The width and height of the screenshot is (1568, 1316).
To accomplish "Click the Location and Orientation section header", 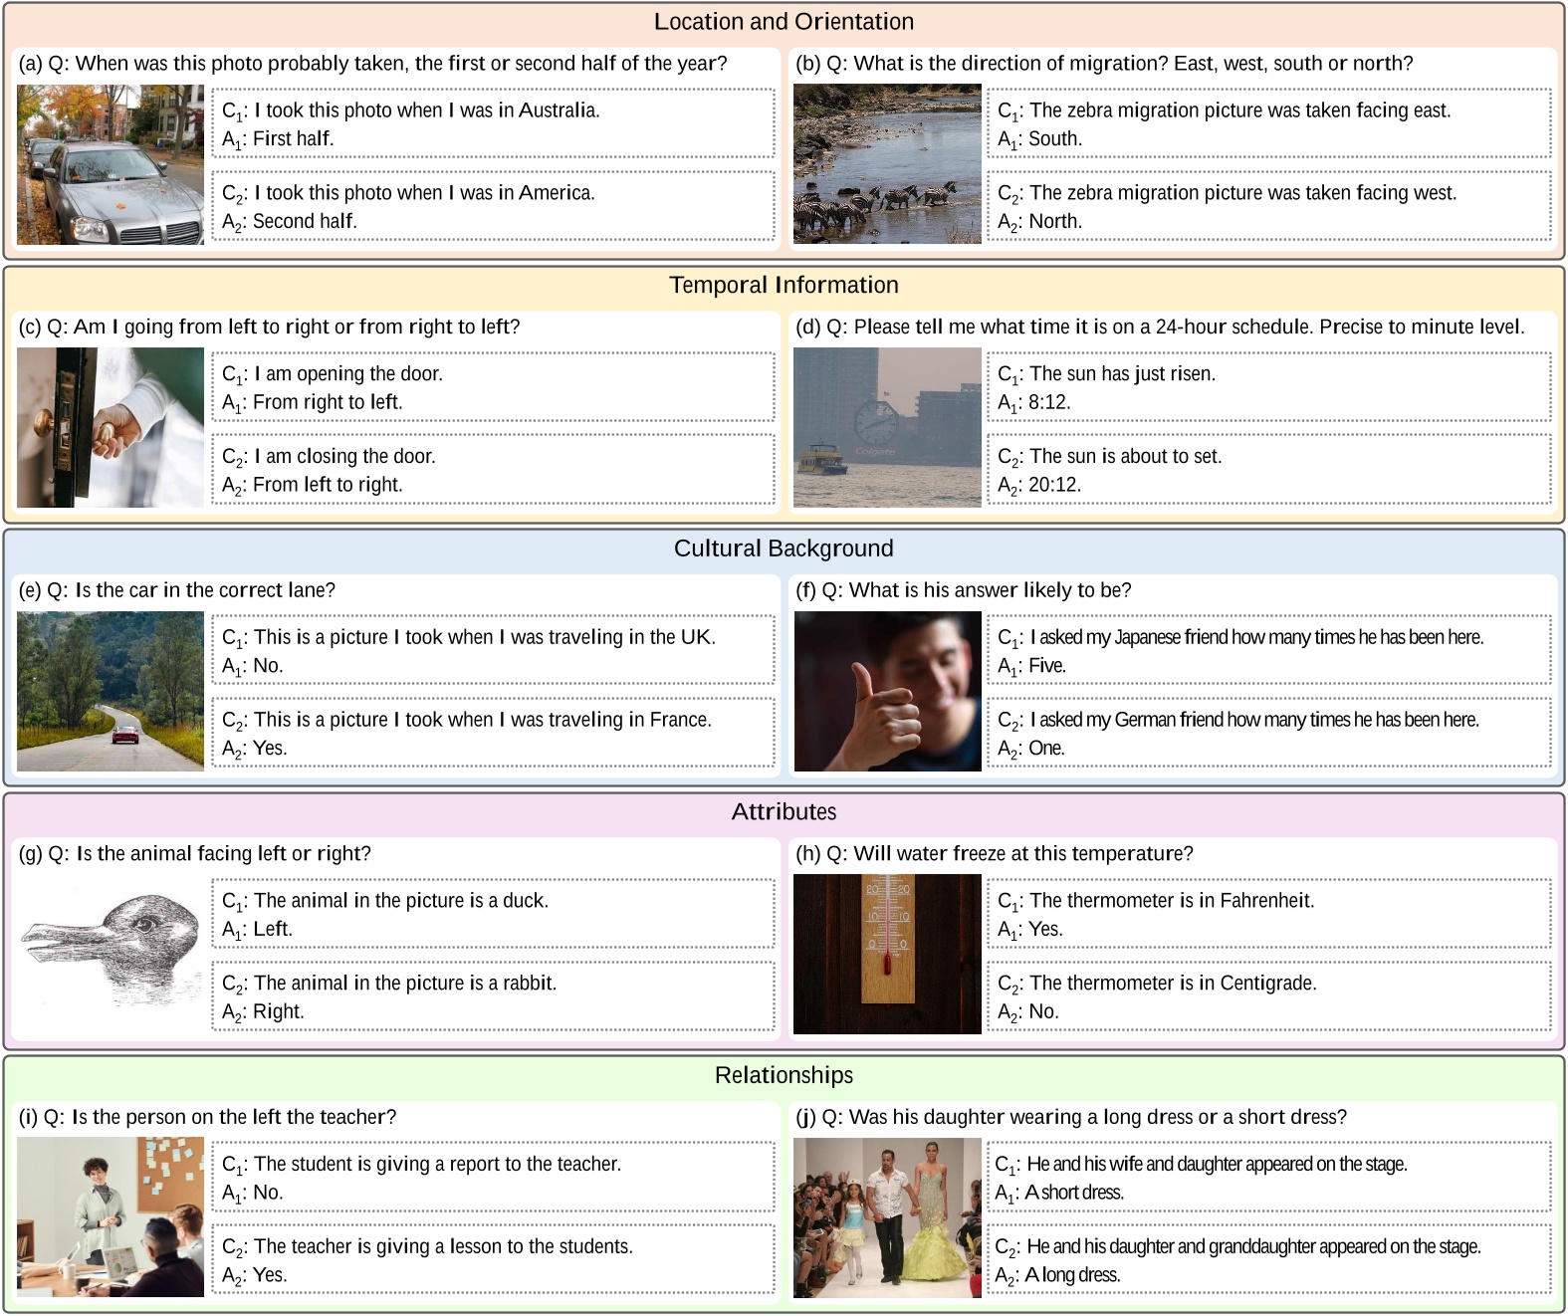I will tap(784, 22).
